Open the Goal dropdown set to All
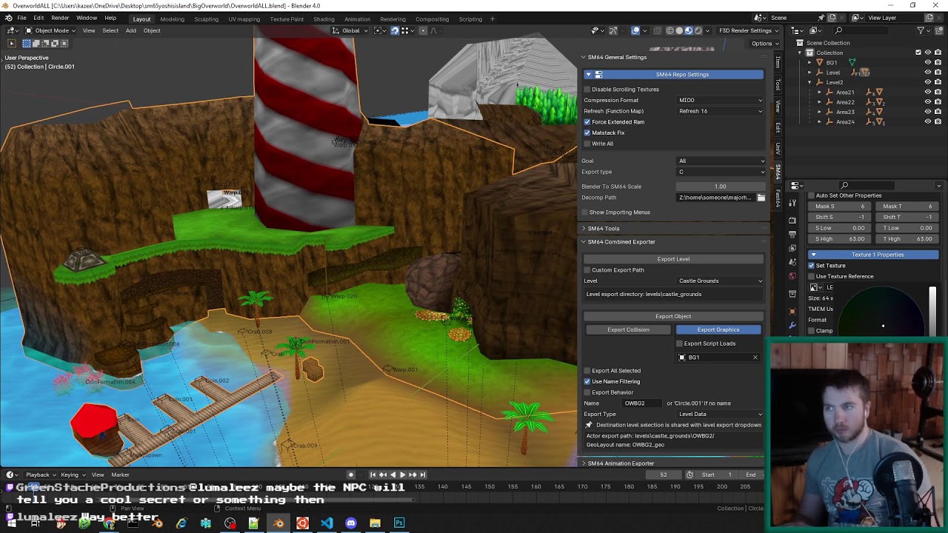 click(x=720, y=161)
